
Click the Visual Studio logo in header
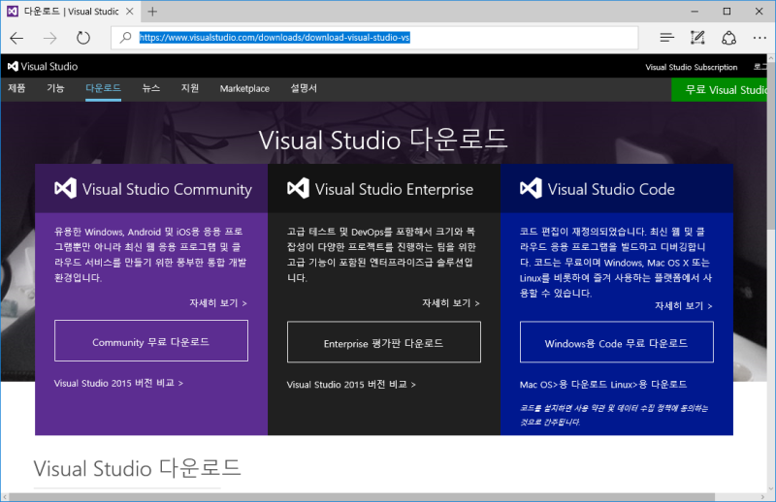pyautogui.click(x=43, y=66)
